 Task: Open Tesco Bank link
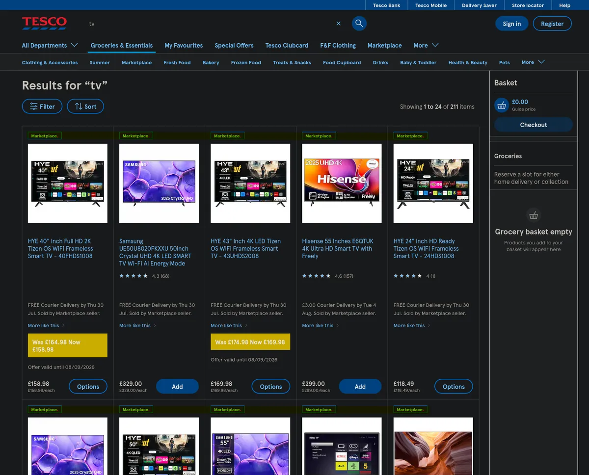386,5
